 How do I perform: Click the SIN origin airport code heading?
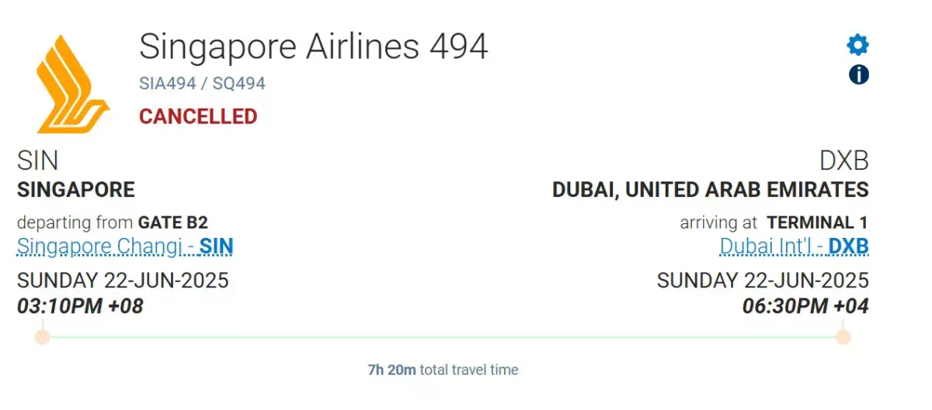point(38,161)
